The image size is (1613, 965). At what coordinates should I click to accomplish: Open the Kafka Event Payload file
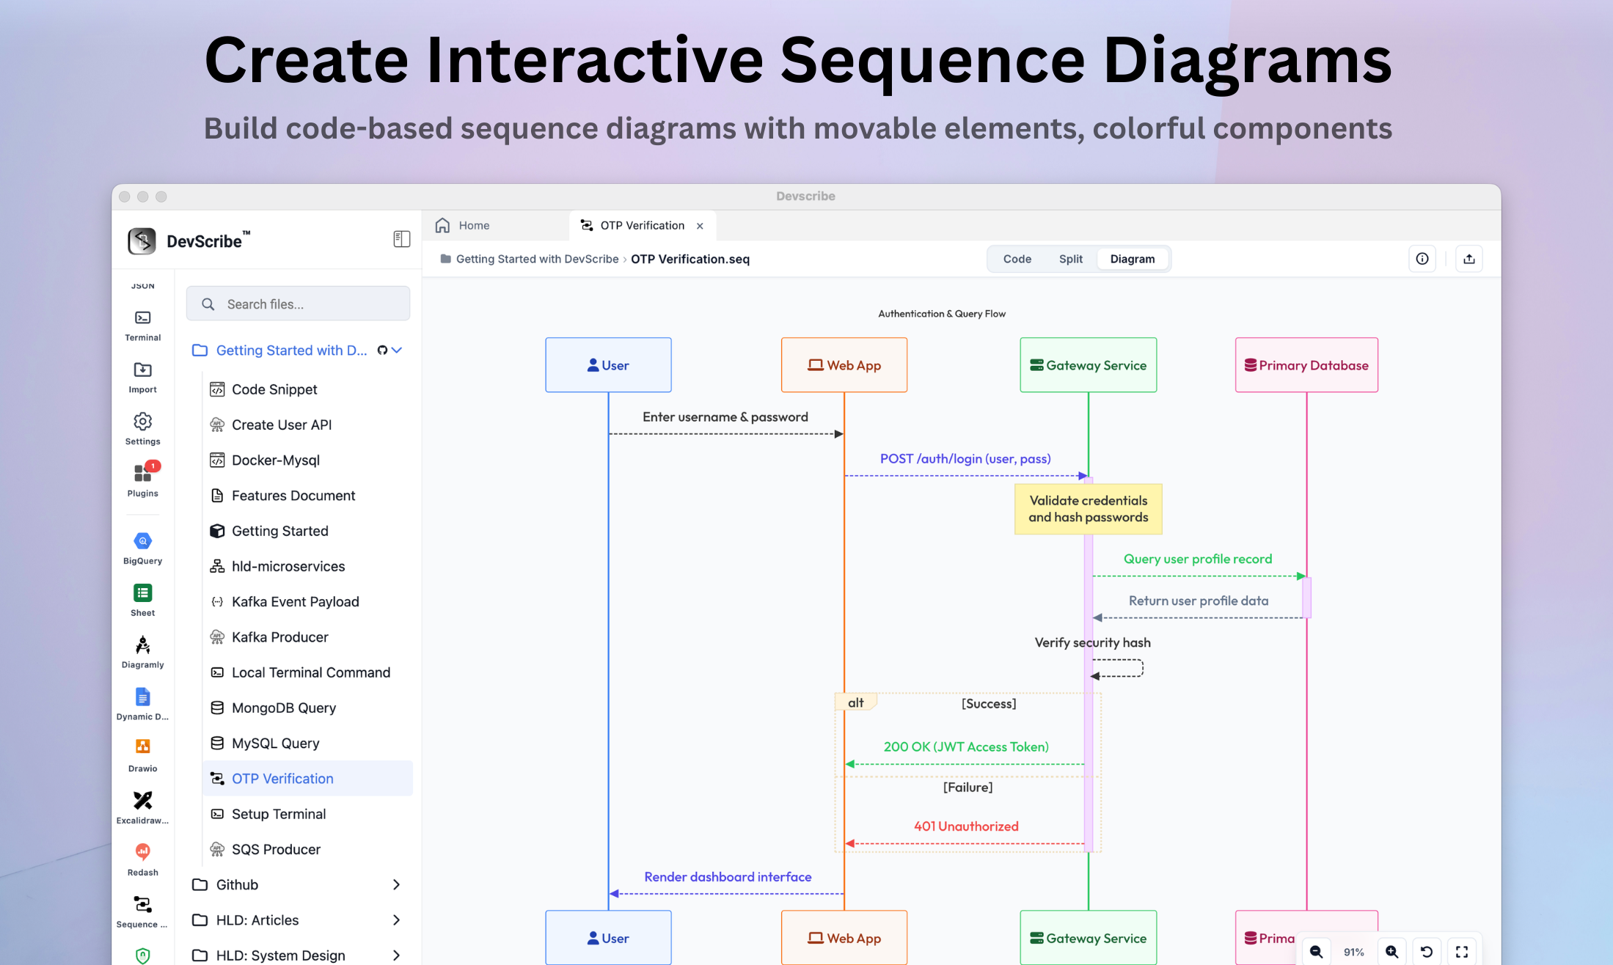(x=307, y=602)
